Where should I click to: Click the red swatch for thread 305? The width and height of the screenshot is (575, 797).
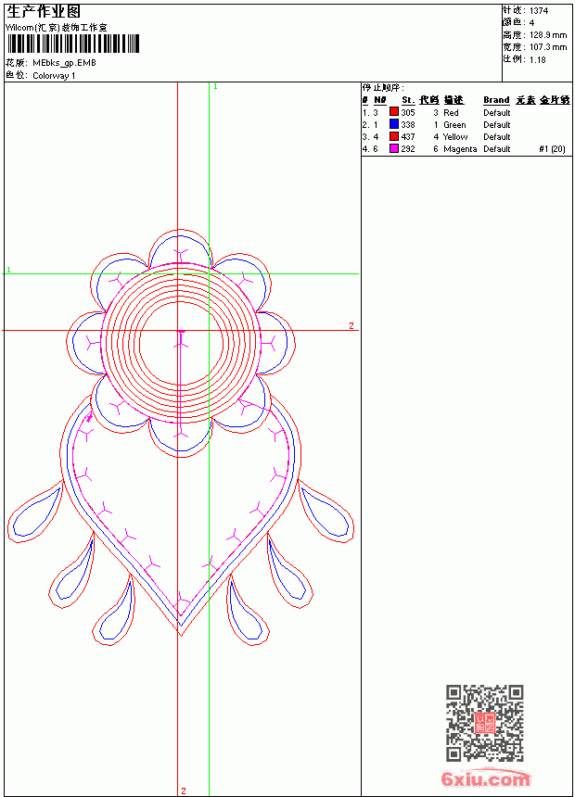click(x=394, y=112)
